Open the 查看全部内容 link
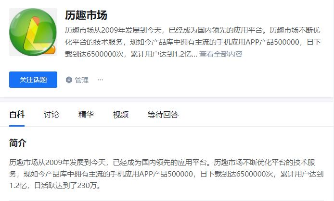The height and width of the screenshot is (201, 334). tap(221, 54)
